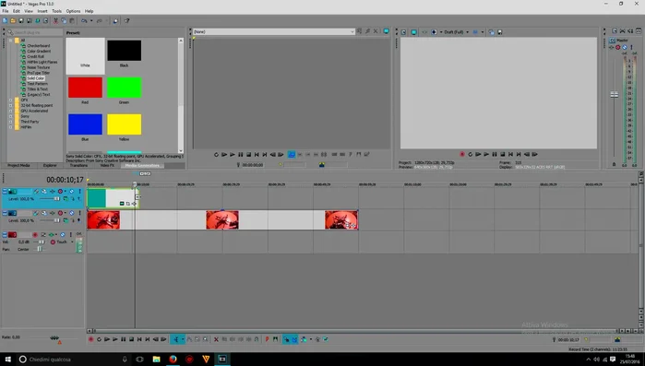Pause playback in the timeline transport

(x=123, y=339)
